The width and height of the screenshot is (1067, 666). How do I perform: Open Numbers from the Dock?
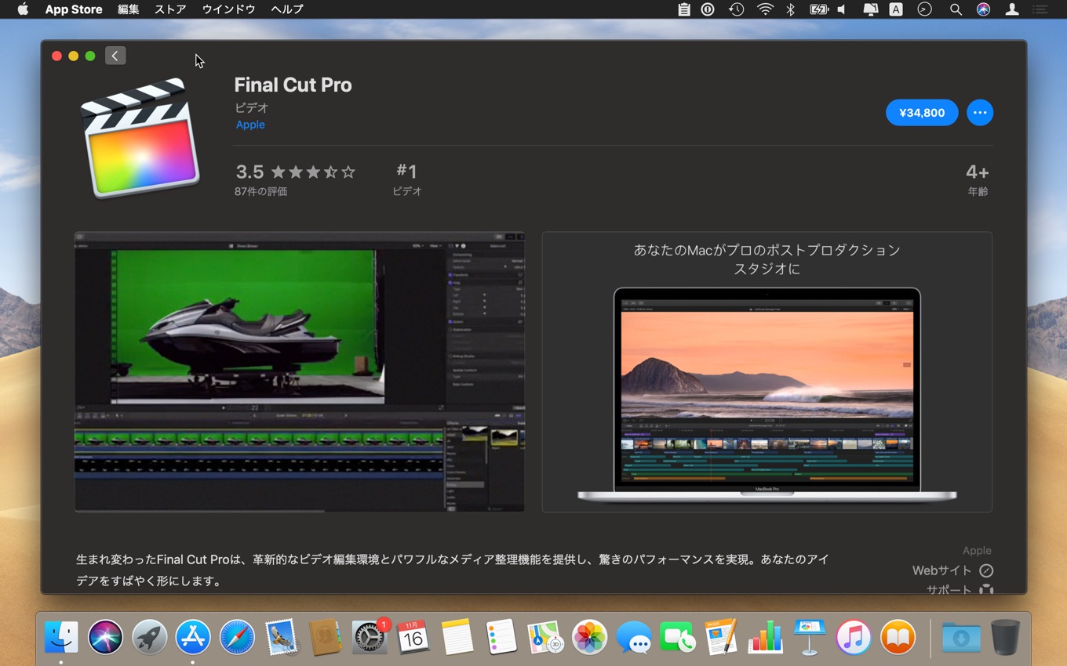(x=765, y=637)
